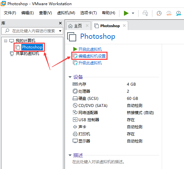Click the 处理器 processor icon

(75, 91)
